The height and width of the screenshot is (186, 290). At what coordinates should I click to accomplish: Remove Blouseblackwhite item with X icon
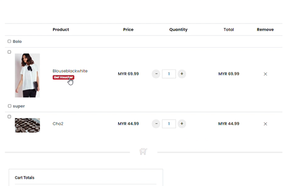[265, 74]
